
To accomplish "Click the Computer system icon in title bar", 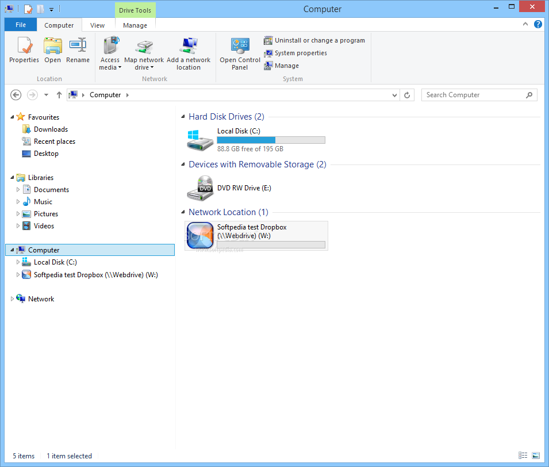I will click(x=9, y=9).
